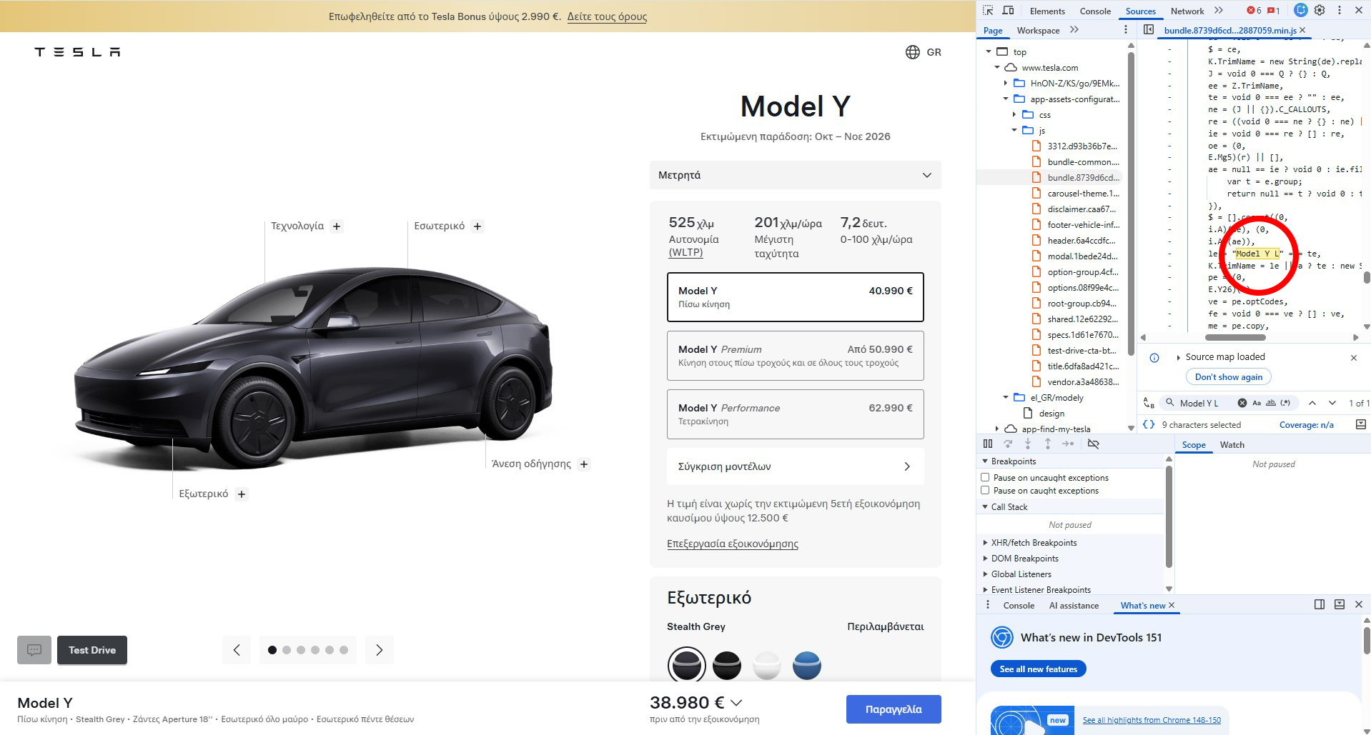Click the step debugger icon
1371x735 pixels.
click(x=1068, y=444)
